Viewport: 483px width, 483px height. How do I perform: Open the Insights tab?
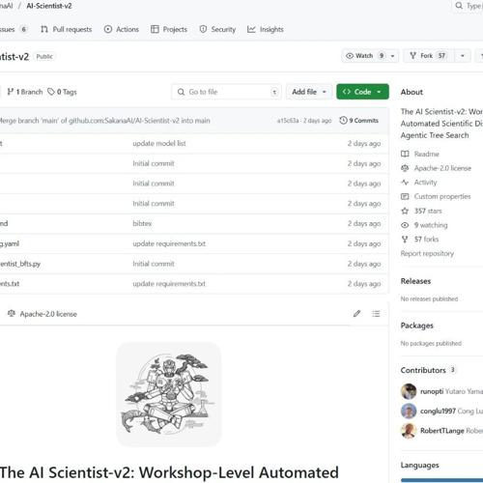tap(266, 29)
